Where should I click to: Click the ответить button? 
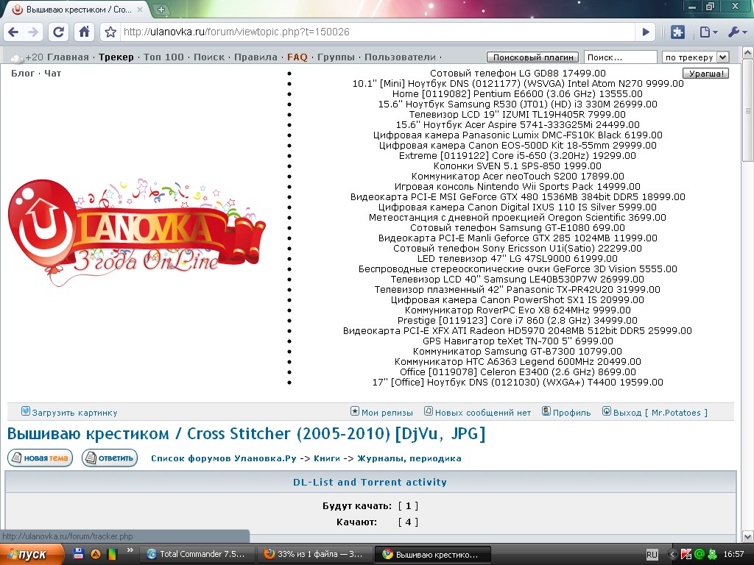(x=110, y=458)
